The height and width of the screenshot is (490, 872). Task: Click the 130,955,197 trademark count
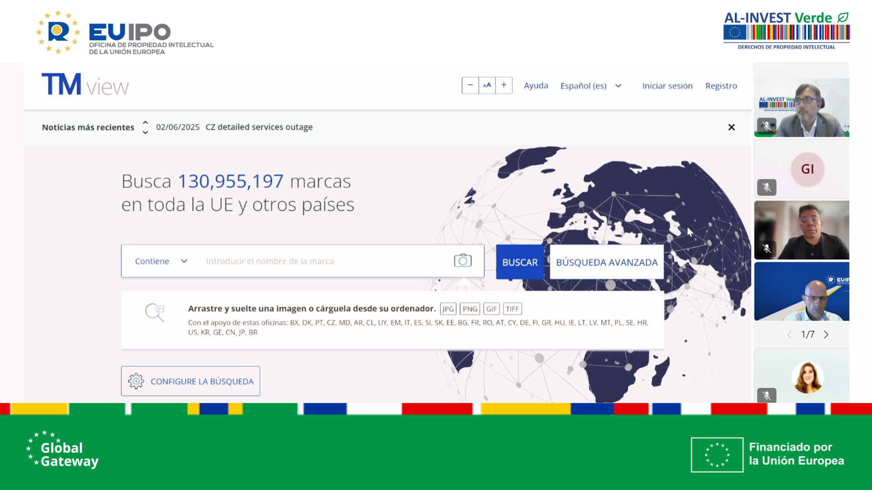tap(231, 181)
